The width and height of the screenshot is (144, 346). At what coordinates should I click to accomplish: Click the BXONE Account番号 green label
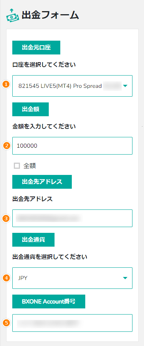49,302
